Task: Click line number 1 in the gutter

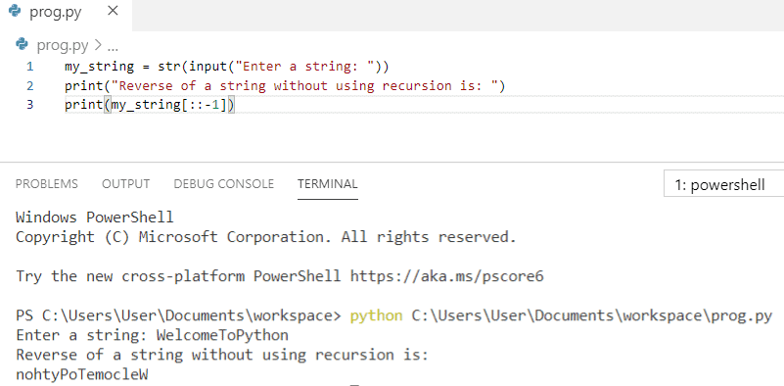Action: point(30,66)
